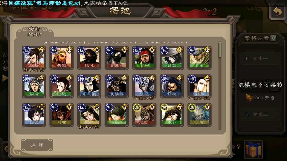Image resolution: width=287 pixels, height=161 pixels.
Task: Select the 小乔 hero card
Action: point(172,114)
